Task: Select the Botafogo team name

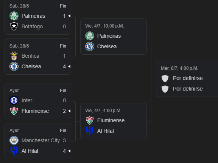Action: click(32, 26)
